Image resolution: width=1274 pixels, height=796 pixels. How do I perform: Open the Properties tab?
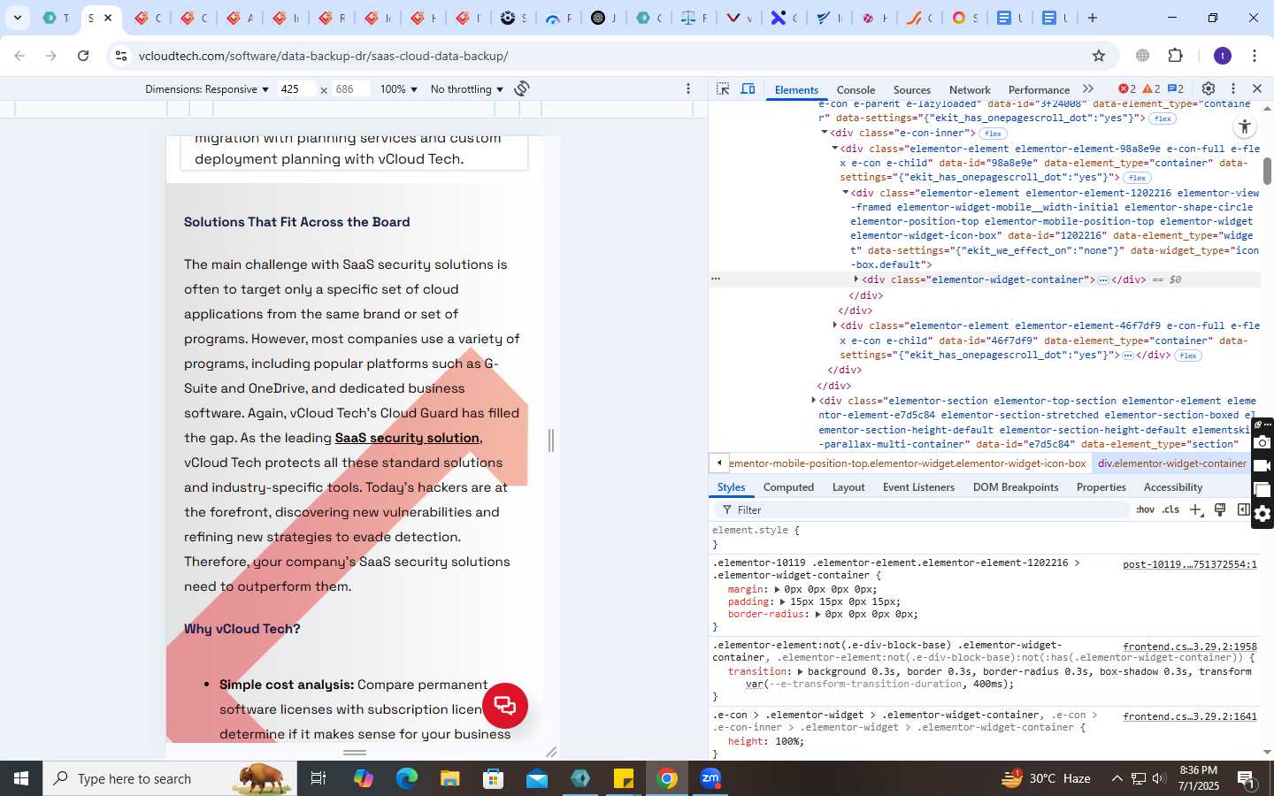[x=1101, y=487]
